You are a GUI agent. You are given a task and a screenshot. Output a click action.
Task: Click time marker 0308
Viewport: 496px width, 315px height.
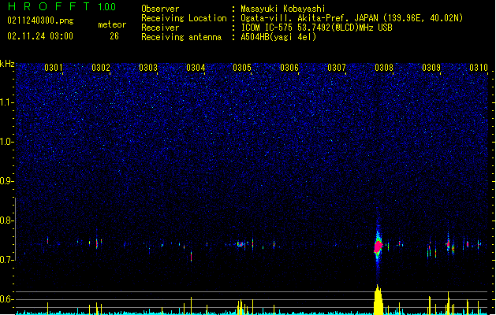click(384, 68)
